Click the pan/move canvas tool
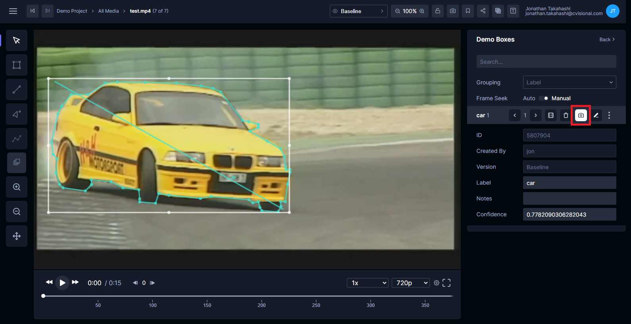Screen dimensions: 631x324 coord(17,236)
